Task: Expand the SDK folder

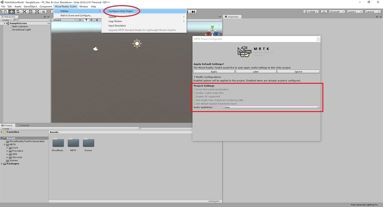Action: point(7,154)
